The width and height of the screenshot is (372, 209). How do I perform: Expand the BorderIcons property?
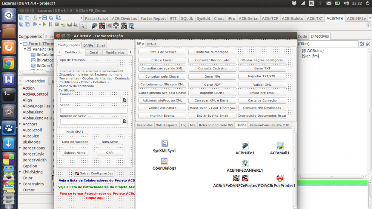click(20, 148)
